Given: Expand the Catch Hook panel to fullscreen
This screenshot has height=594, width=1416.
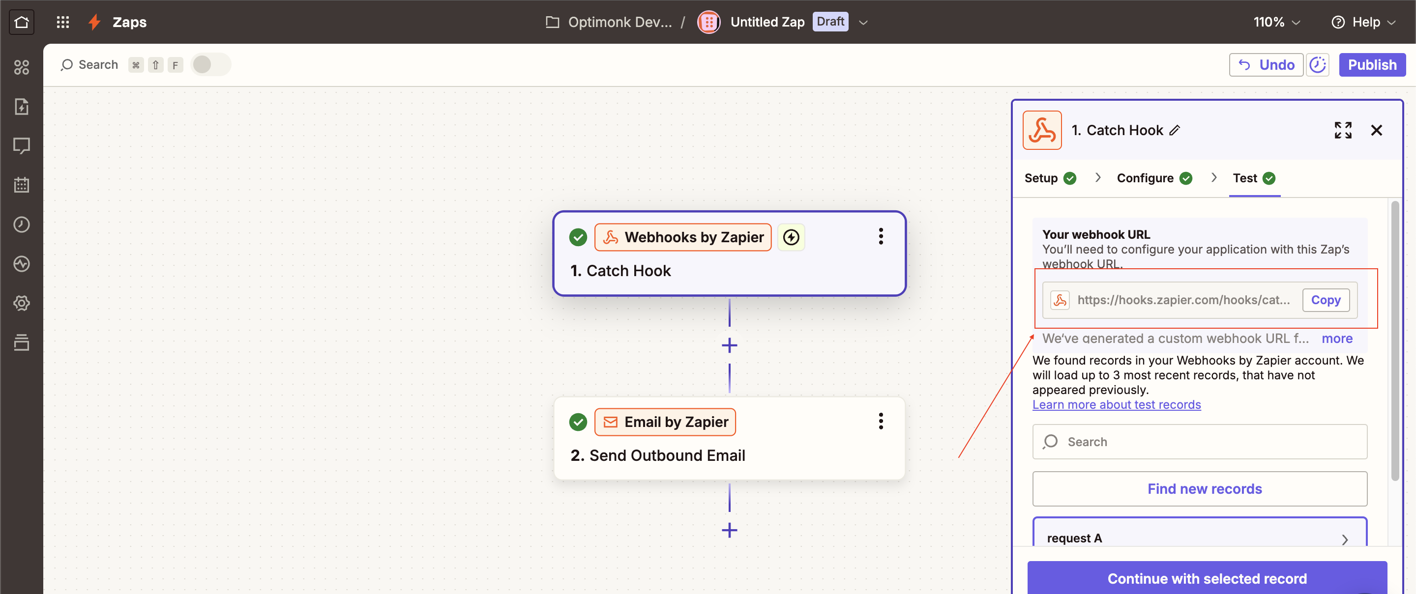Looking at the screenshot, I should (1342, 130).
